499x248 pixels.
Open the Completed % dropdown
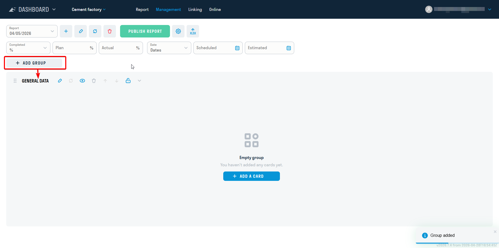pos(28,48)
